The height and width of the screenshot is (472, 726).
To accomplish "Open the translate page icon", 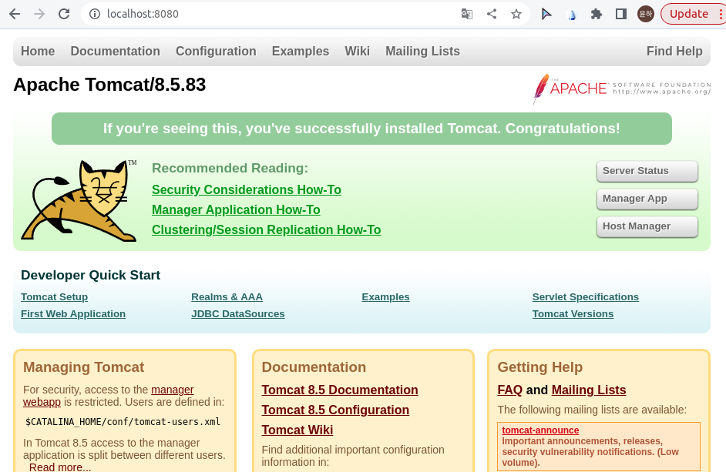I will click(x=467, y=14).
